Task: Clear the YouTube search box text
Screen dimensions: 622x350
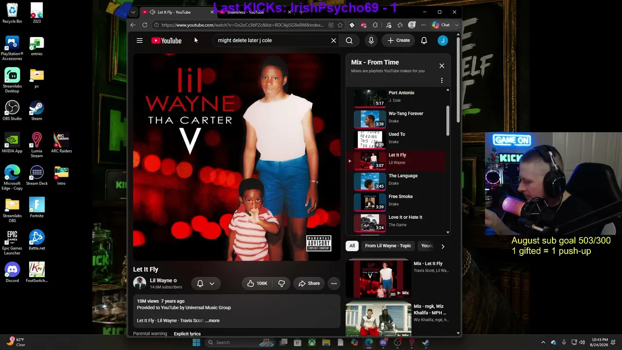Action: coord(333,40)
